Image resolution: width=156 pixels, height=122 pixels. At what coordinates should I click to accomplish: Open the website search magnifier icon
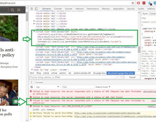pyautogui.click(x=13, y=10)
